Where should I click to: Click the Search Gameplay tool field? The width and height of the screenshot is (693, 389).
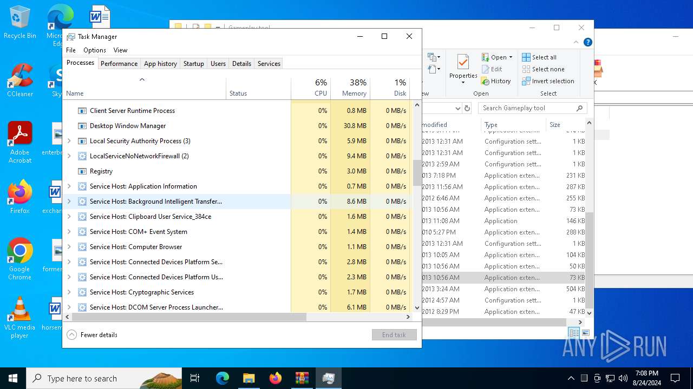click(x=533, y=108)
